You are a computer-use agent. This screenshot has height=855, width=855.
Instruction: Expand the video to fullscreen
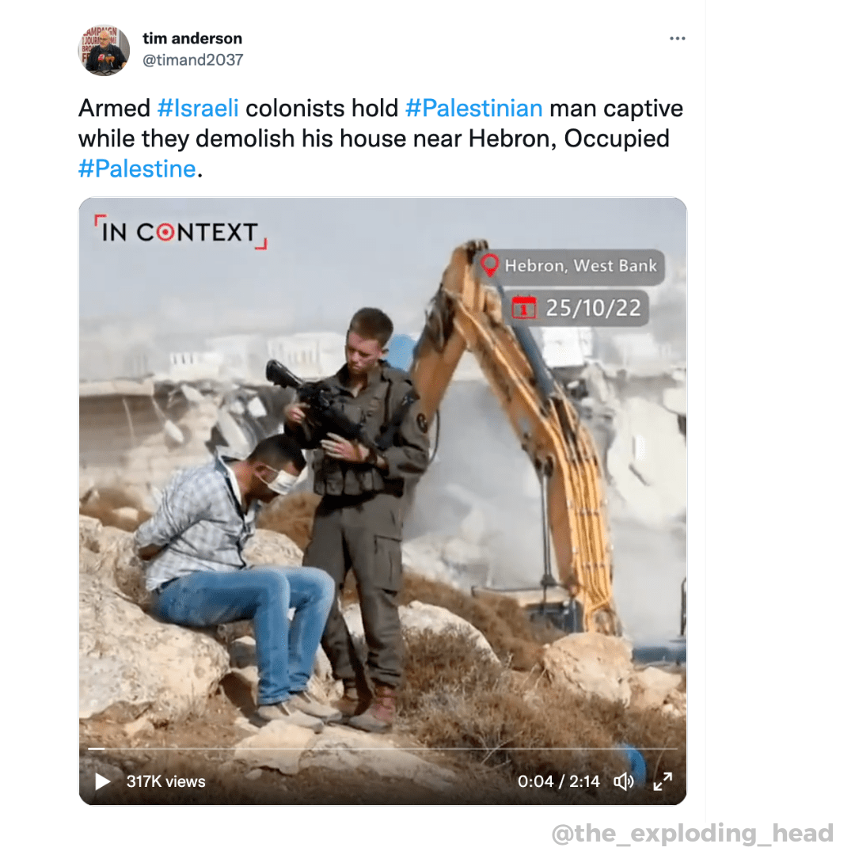click(663, 781)
